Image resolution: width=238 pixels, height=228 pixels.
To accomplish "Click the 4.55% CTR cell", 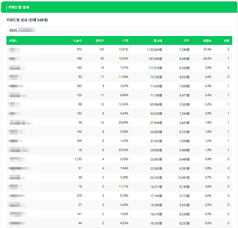I will click(124, 223).
